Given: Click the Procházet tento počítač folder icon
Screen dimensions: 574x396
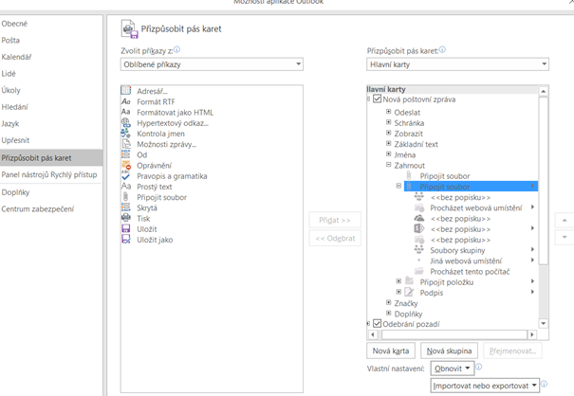Looking at the screenshot, I should pyautogui.click(x=419, y=271).
